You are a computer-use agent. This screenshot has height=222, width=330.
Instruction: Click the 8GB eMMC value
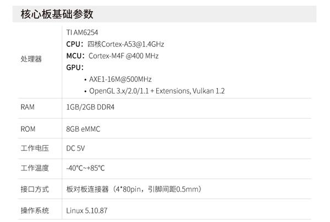point(83,129)
